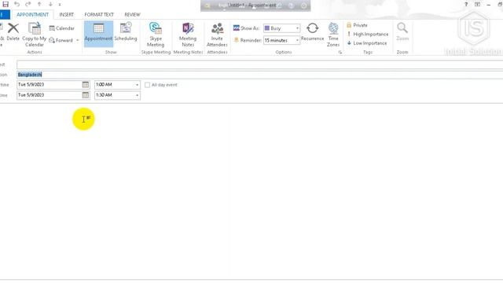
Task: Expand the Forward button dropdown arrow
Action: 77,40
